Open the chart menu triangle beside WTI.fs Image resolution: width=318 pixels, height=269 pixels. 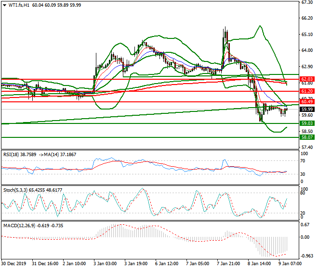(x=4, y=5)
